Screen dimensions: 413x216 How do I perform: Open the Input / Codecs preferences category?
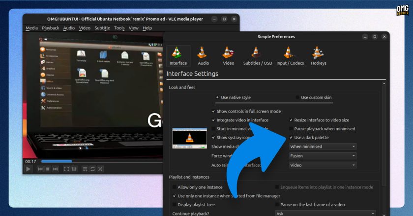[290, 56]
